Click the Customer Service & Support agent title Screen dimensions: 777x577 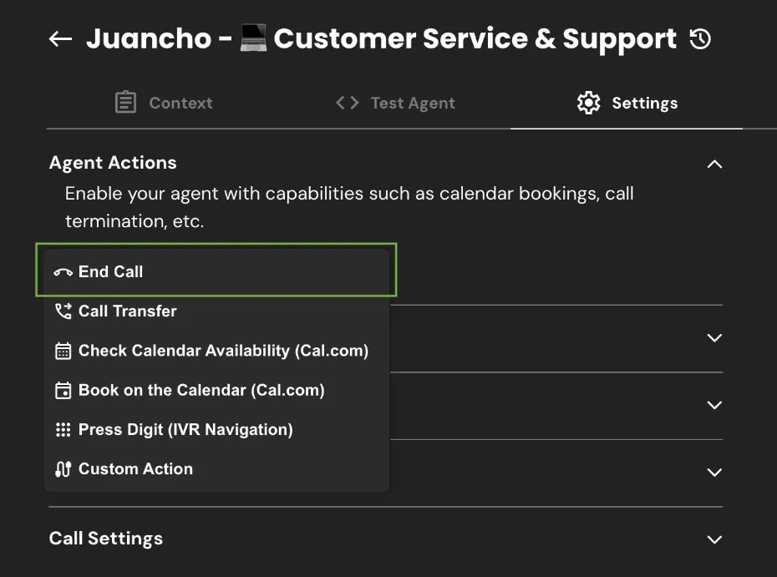click(475, 39)
